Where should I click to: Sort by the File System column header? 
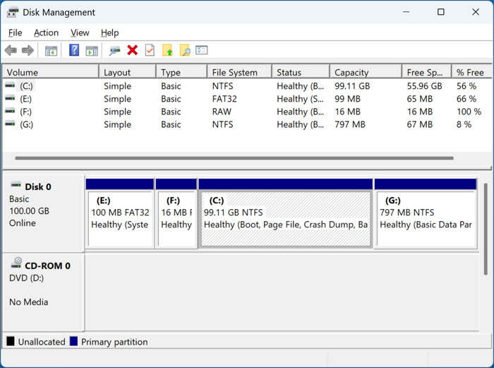[239, 72]
